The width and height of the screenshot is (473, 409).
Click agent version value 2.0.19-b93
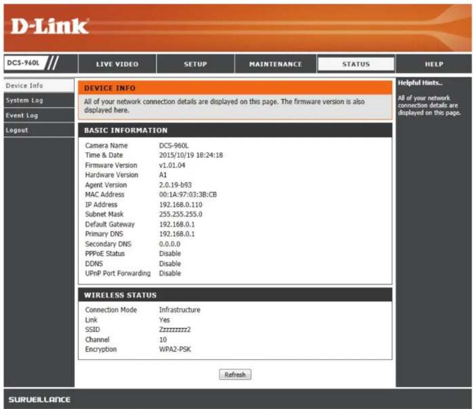click(x=175, y=185)
